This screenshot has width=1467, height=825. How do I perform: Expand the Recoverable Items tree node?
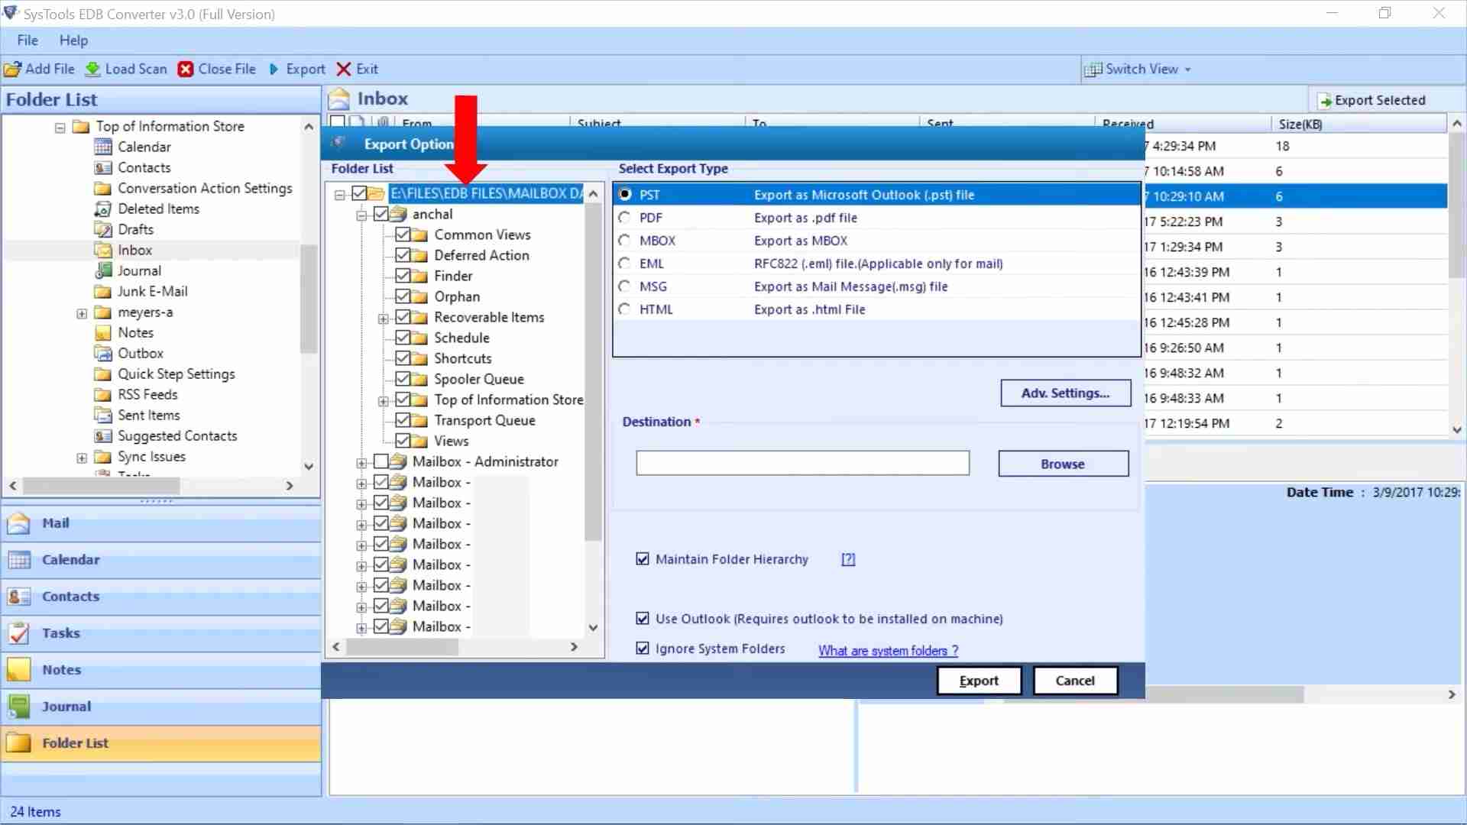click(384, 317)
